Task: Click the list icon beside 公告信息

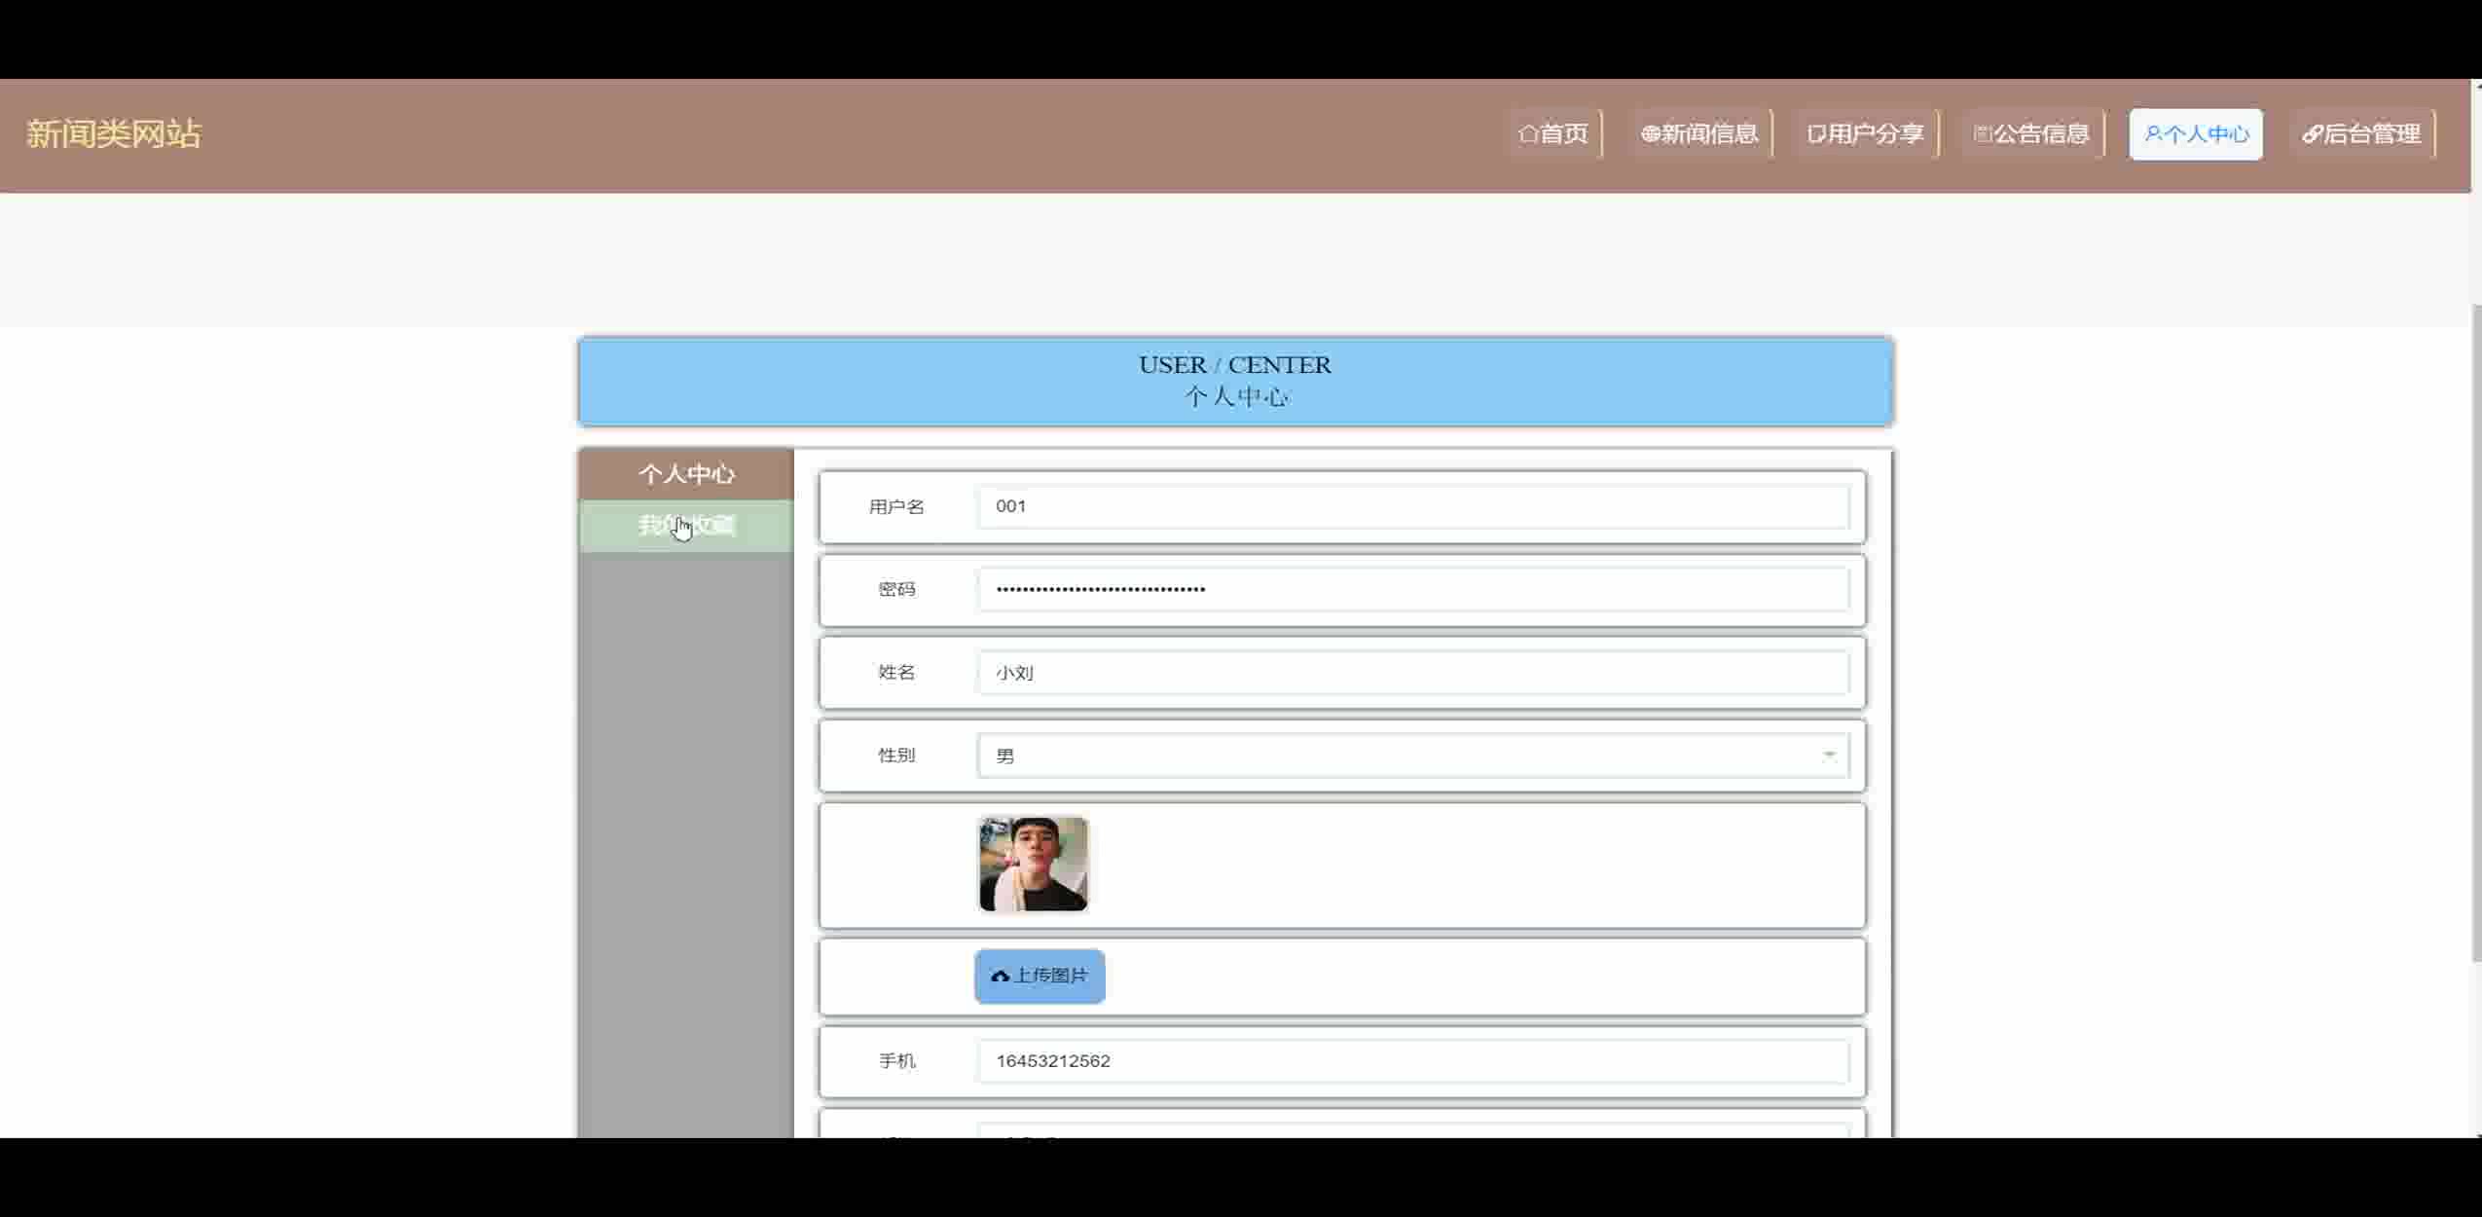Action: click(1982, 134)
